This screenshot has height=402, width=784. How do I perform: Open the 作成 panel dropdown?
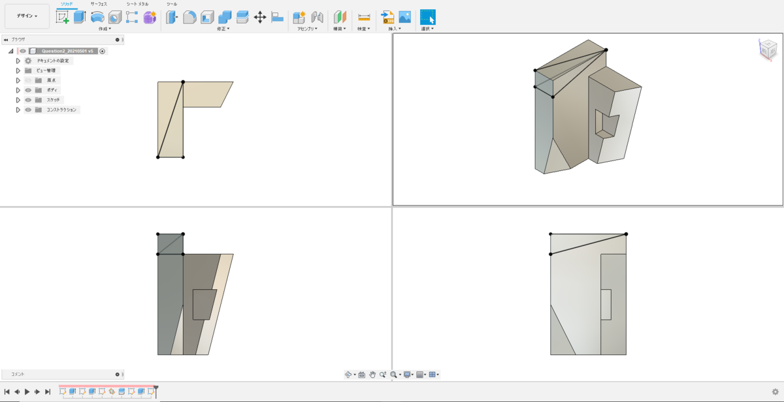pos(105,29)
